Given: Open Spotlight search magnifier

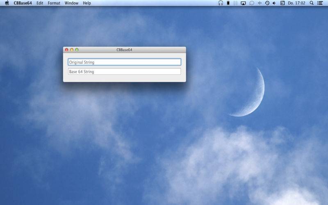Looking at the screenshot, I should pyautogui.click(x=312, y=3).
